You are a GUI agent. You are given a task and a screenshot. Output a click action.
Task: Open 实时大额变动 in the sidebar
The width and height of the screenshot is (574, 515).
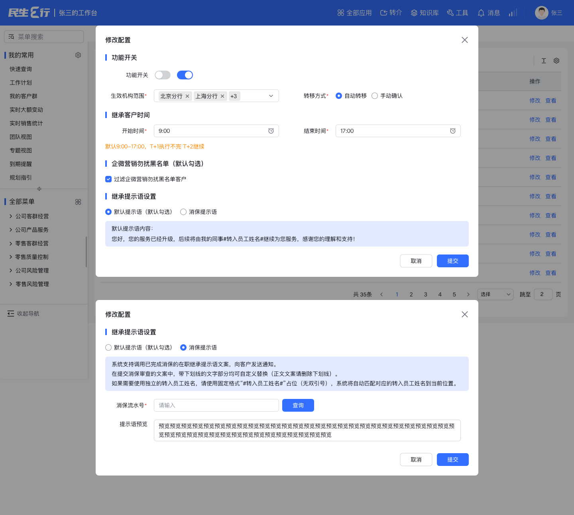point(26,110)
